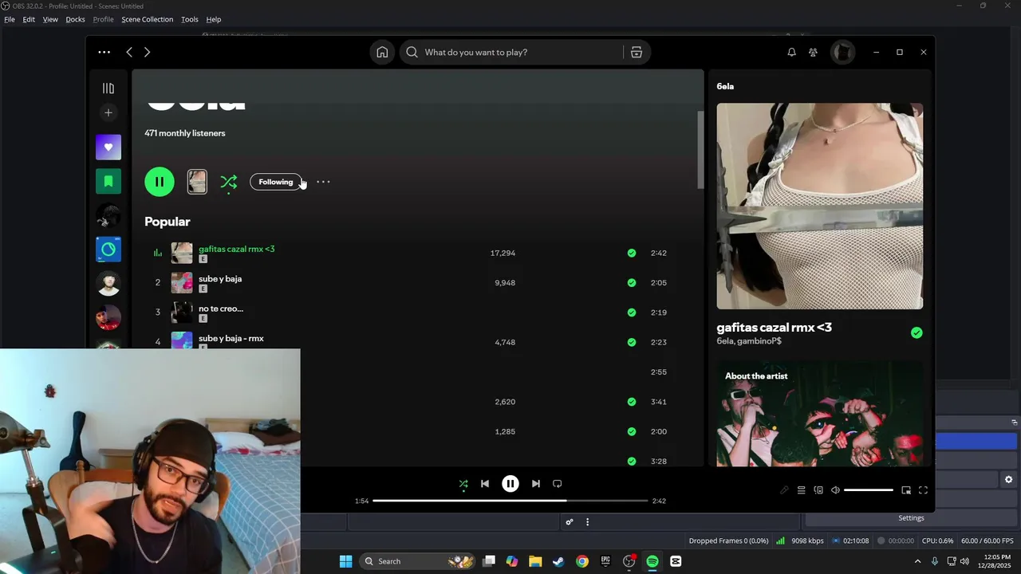1021x574 pixels.
Task: Open the OBS Edit menu
Action: point(29,19)
